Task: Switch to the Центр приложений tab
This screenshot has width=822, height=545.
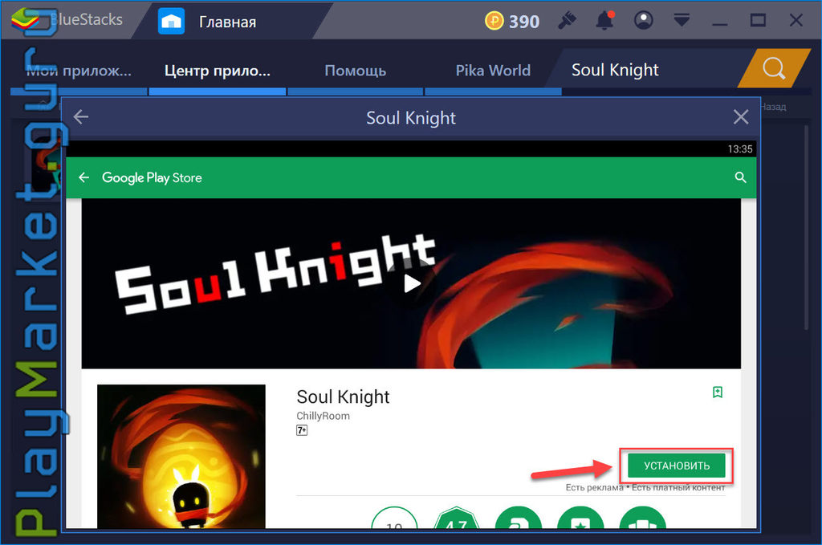Action: 217,71
